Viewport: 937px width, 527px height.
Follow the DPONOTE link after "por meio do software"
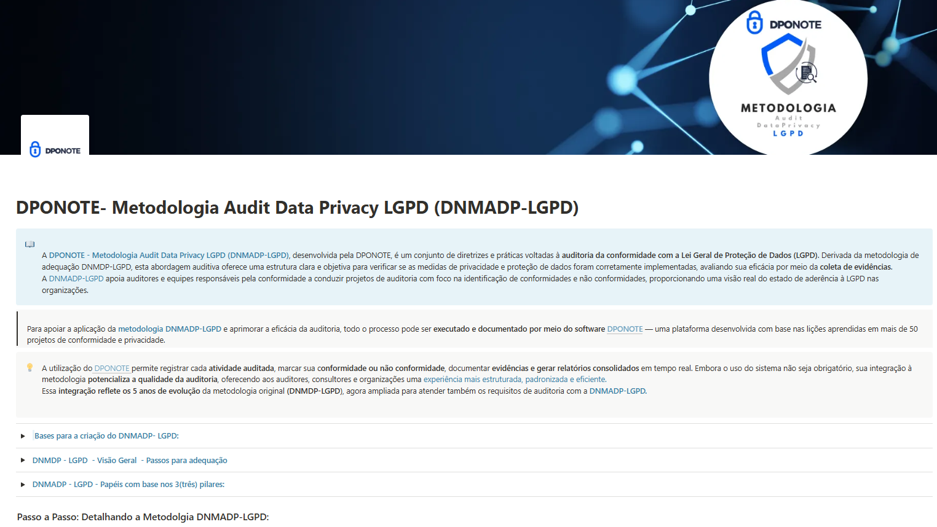tap(625, 329)
